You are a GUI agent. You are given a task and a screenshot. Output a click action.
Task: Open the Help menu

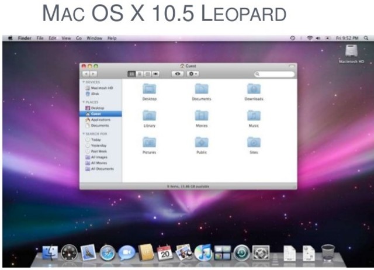click(112, 38)
